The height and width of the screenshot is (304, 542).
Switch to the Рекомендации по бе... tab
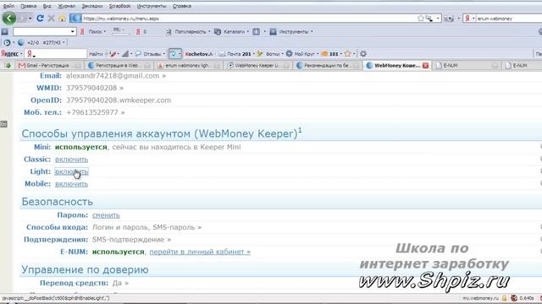coord(328,65)
